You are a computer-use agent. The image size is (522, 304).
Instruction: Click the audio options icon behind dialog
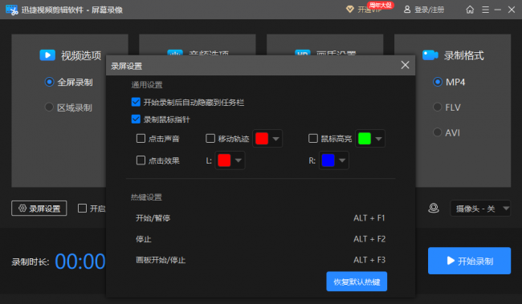[175, 53]
